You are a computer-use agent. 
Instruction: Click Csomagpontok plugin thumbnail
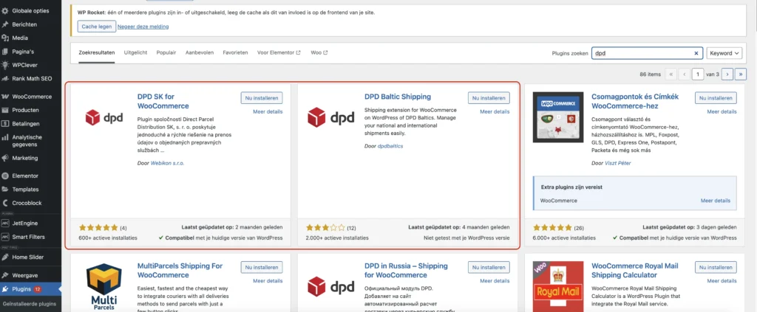558,117
